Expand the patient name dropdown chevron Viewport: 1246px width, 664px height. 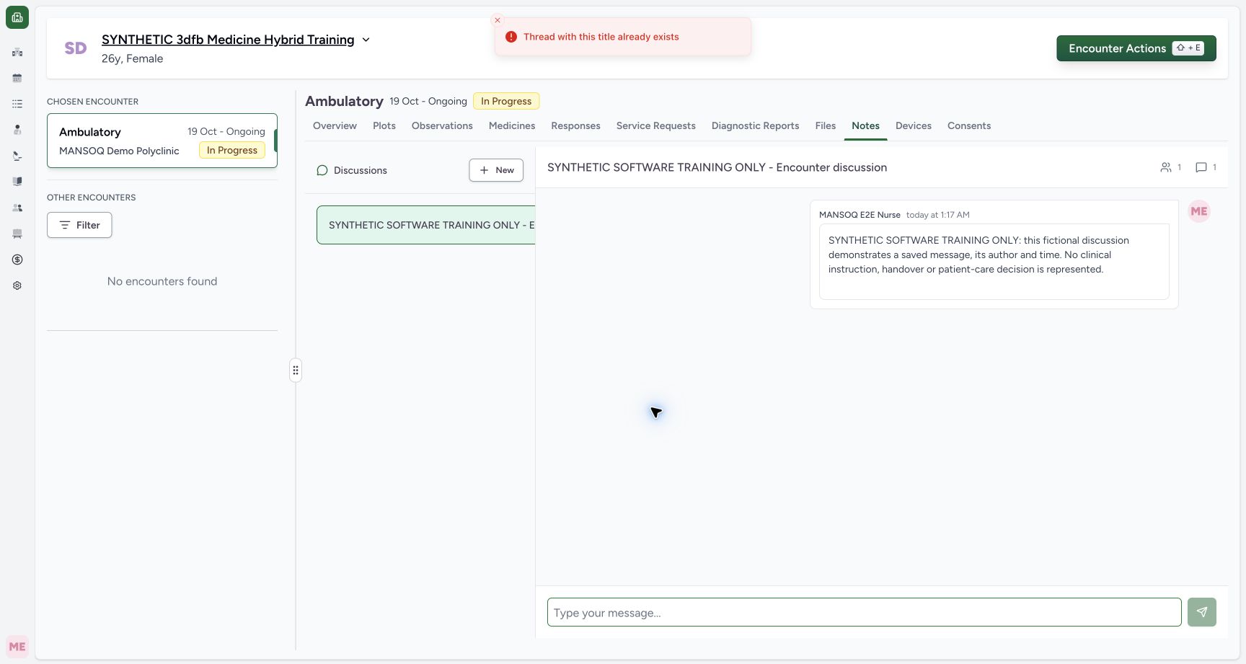(366, 40)
